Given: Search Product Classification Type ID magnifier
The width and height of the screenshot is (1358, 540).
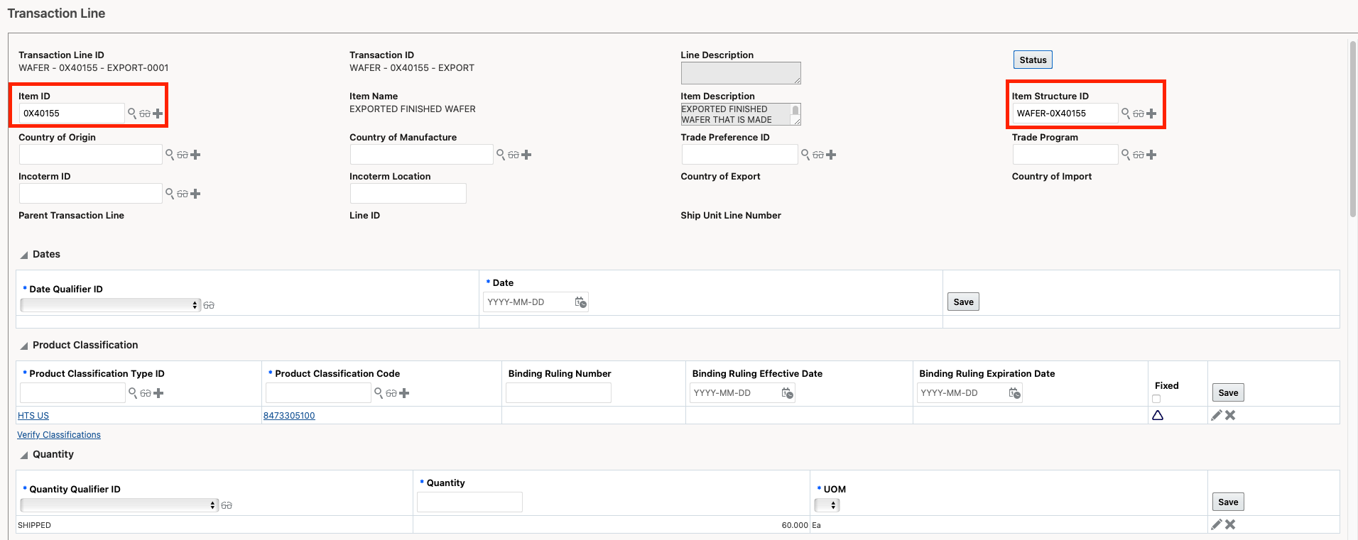Looking at the screenshot, I should 133,392.
